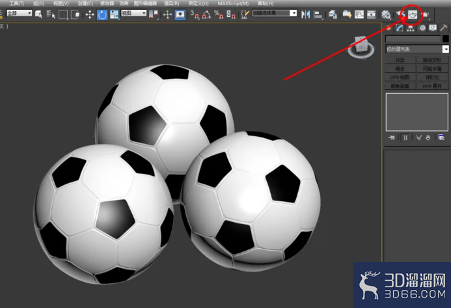Click Select and Manipulate icon

tap(167, 14)
